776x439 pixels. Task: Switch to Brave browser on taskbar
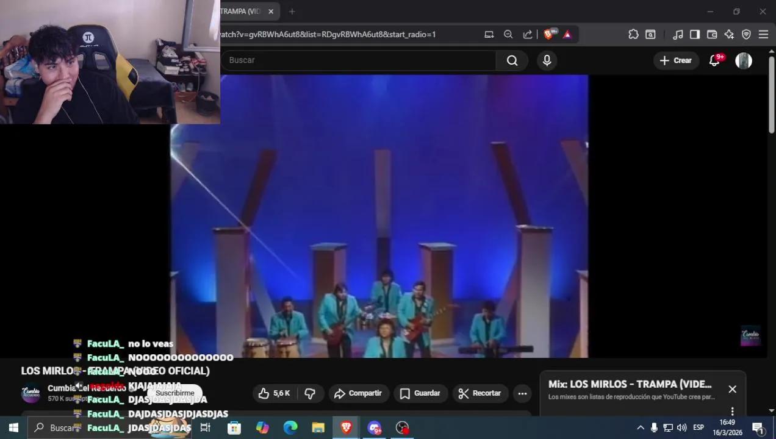(x=347, y=427)
